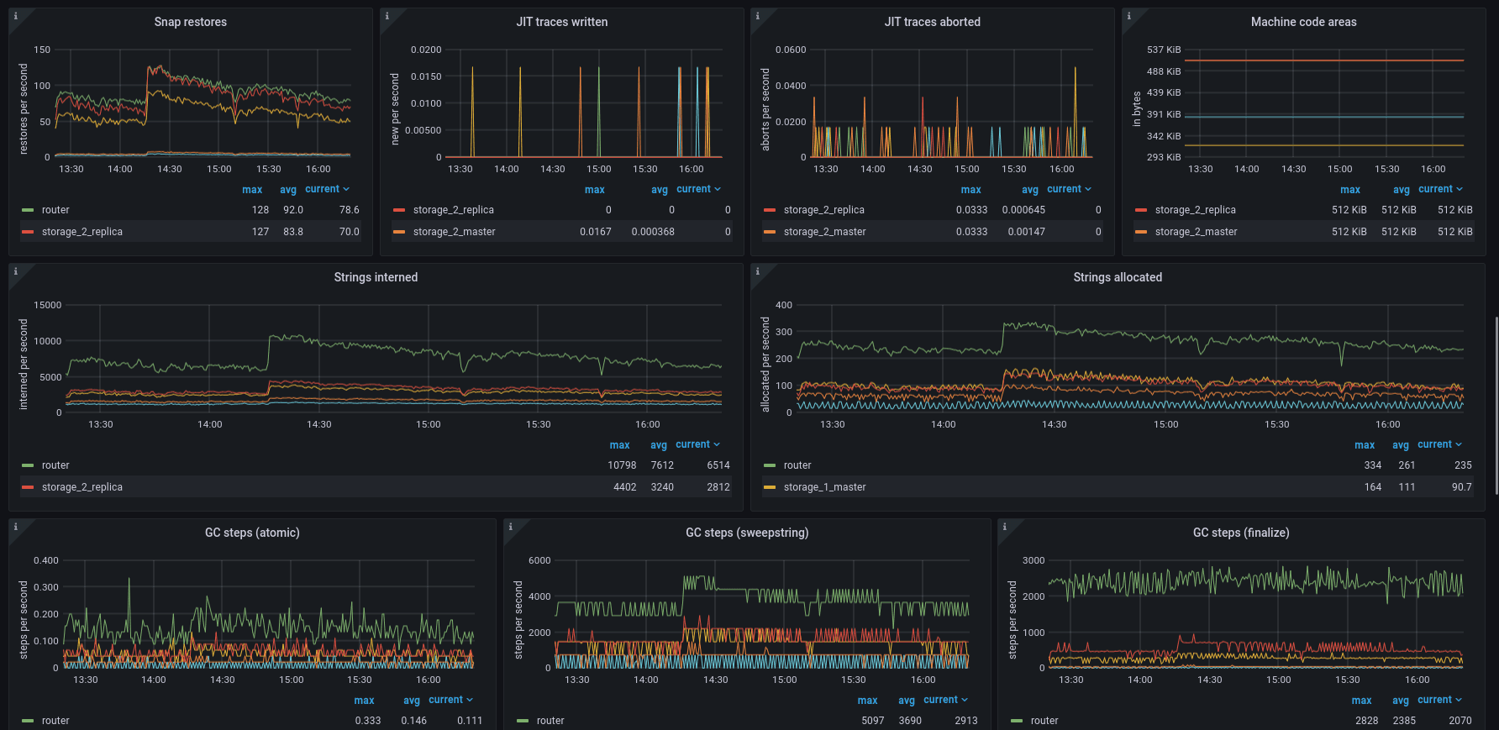Open info icon on JIT traces aborted panel

(x=758, y=16)
